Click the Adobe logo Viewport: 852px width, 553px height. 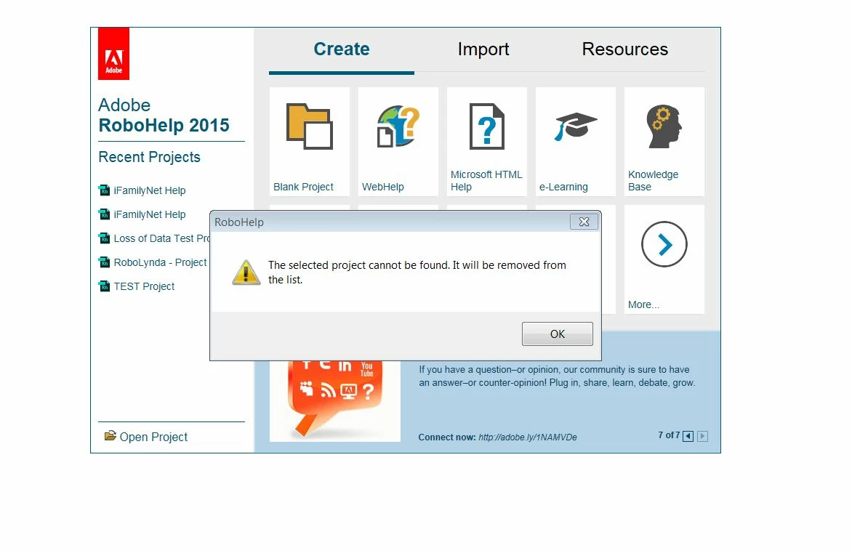pos(113,54)
